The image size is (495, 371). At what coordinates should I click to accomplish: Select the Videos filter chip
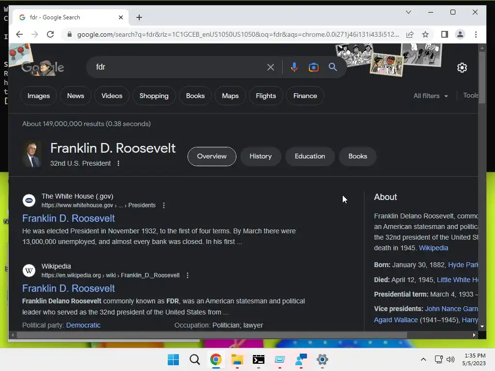(112, 96)
